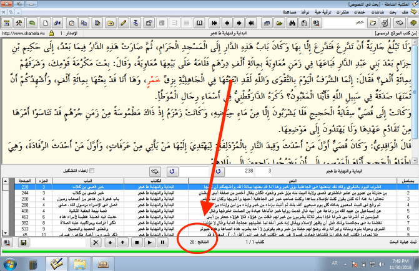Click the olive closed book icon
The width and height of the screenshot is (419, 271).
[413, 23]
